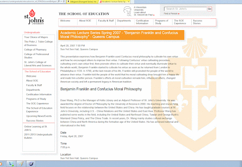Open the sidebar About SOE link
This screenshot has width=242, height=167.
pyautogui.click(x=32, y=81)
